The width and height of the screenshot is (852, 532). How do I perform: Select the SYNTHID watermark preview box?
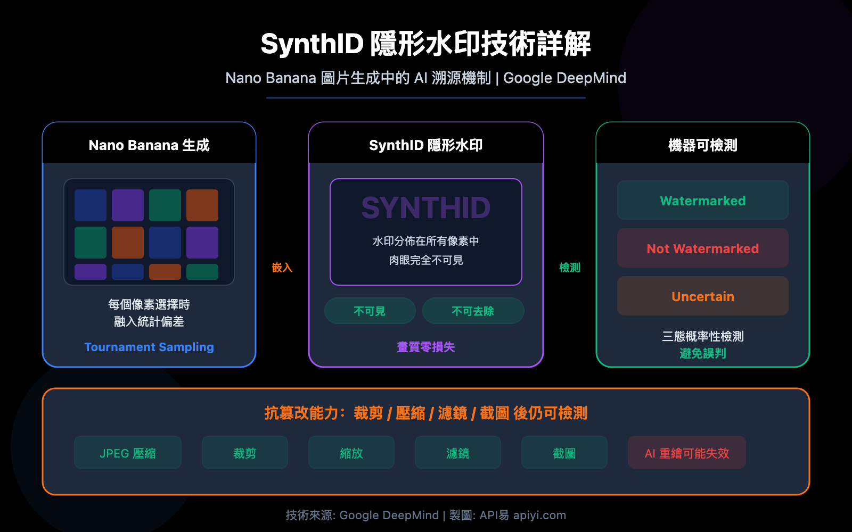pyautogui.click(x=425, y=231)
